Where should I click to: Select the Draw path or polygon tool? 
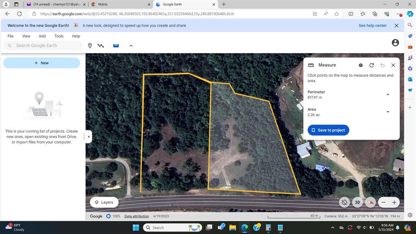click(101, 45)
